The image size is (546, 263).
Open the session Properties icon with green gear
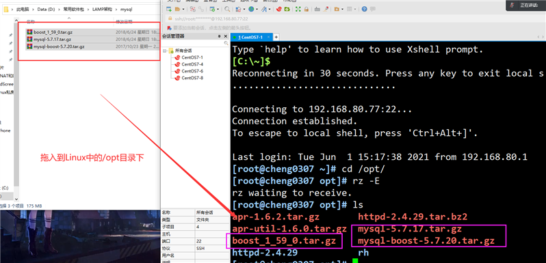click(212, 9)
